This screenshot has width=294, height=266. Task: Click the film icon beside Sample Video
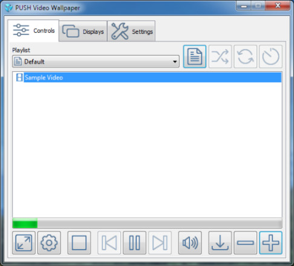point(19,77)
